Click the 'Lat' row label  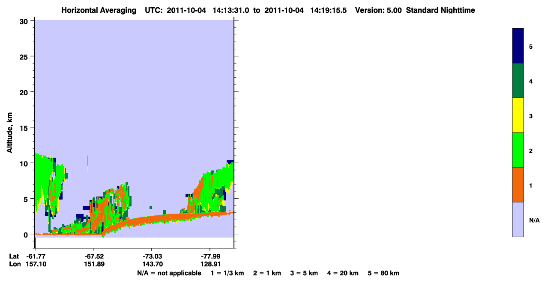(14, 256)
